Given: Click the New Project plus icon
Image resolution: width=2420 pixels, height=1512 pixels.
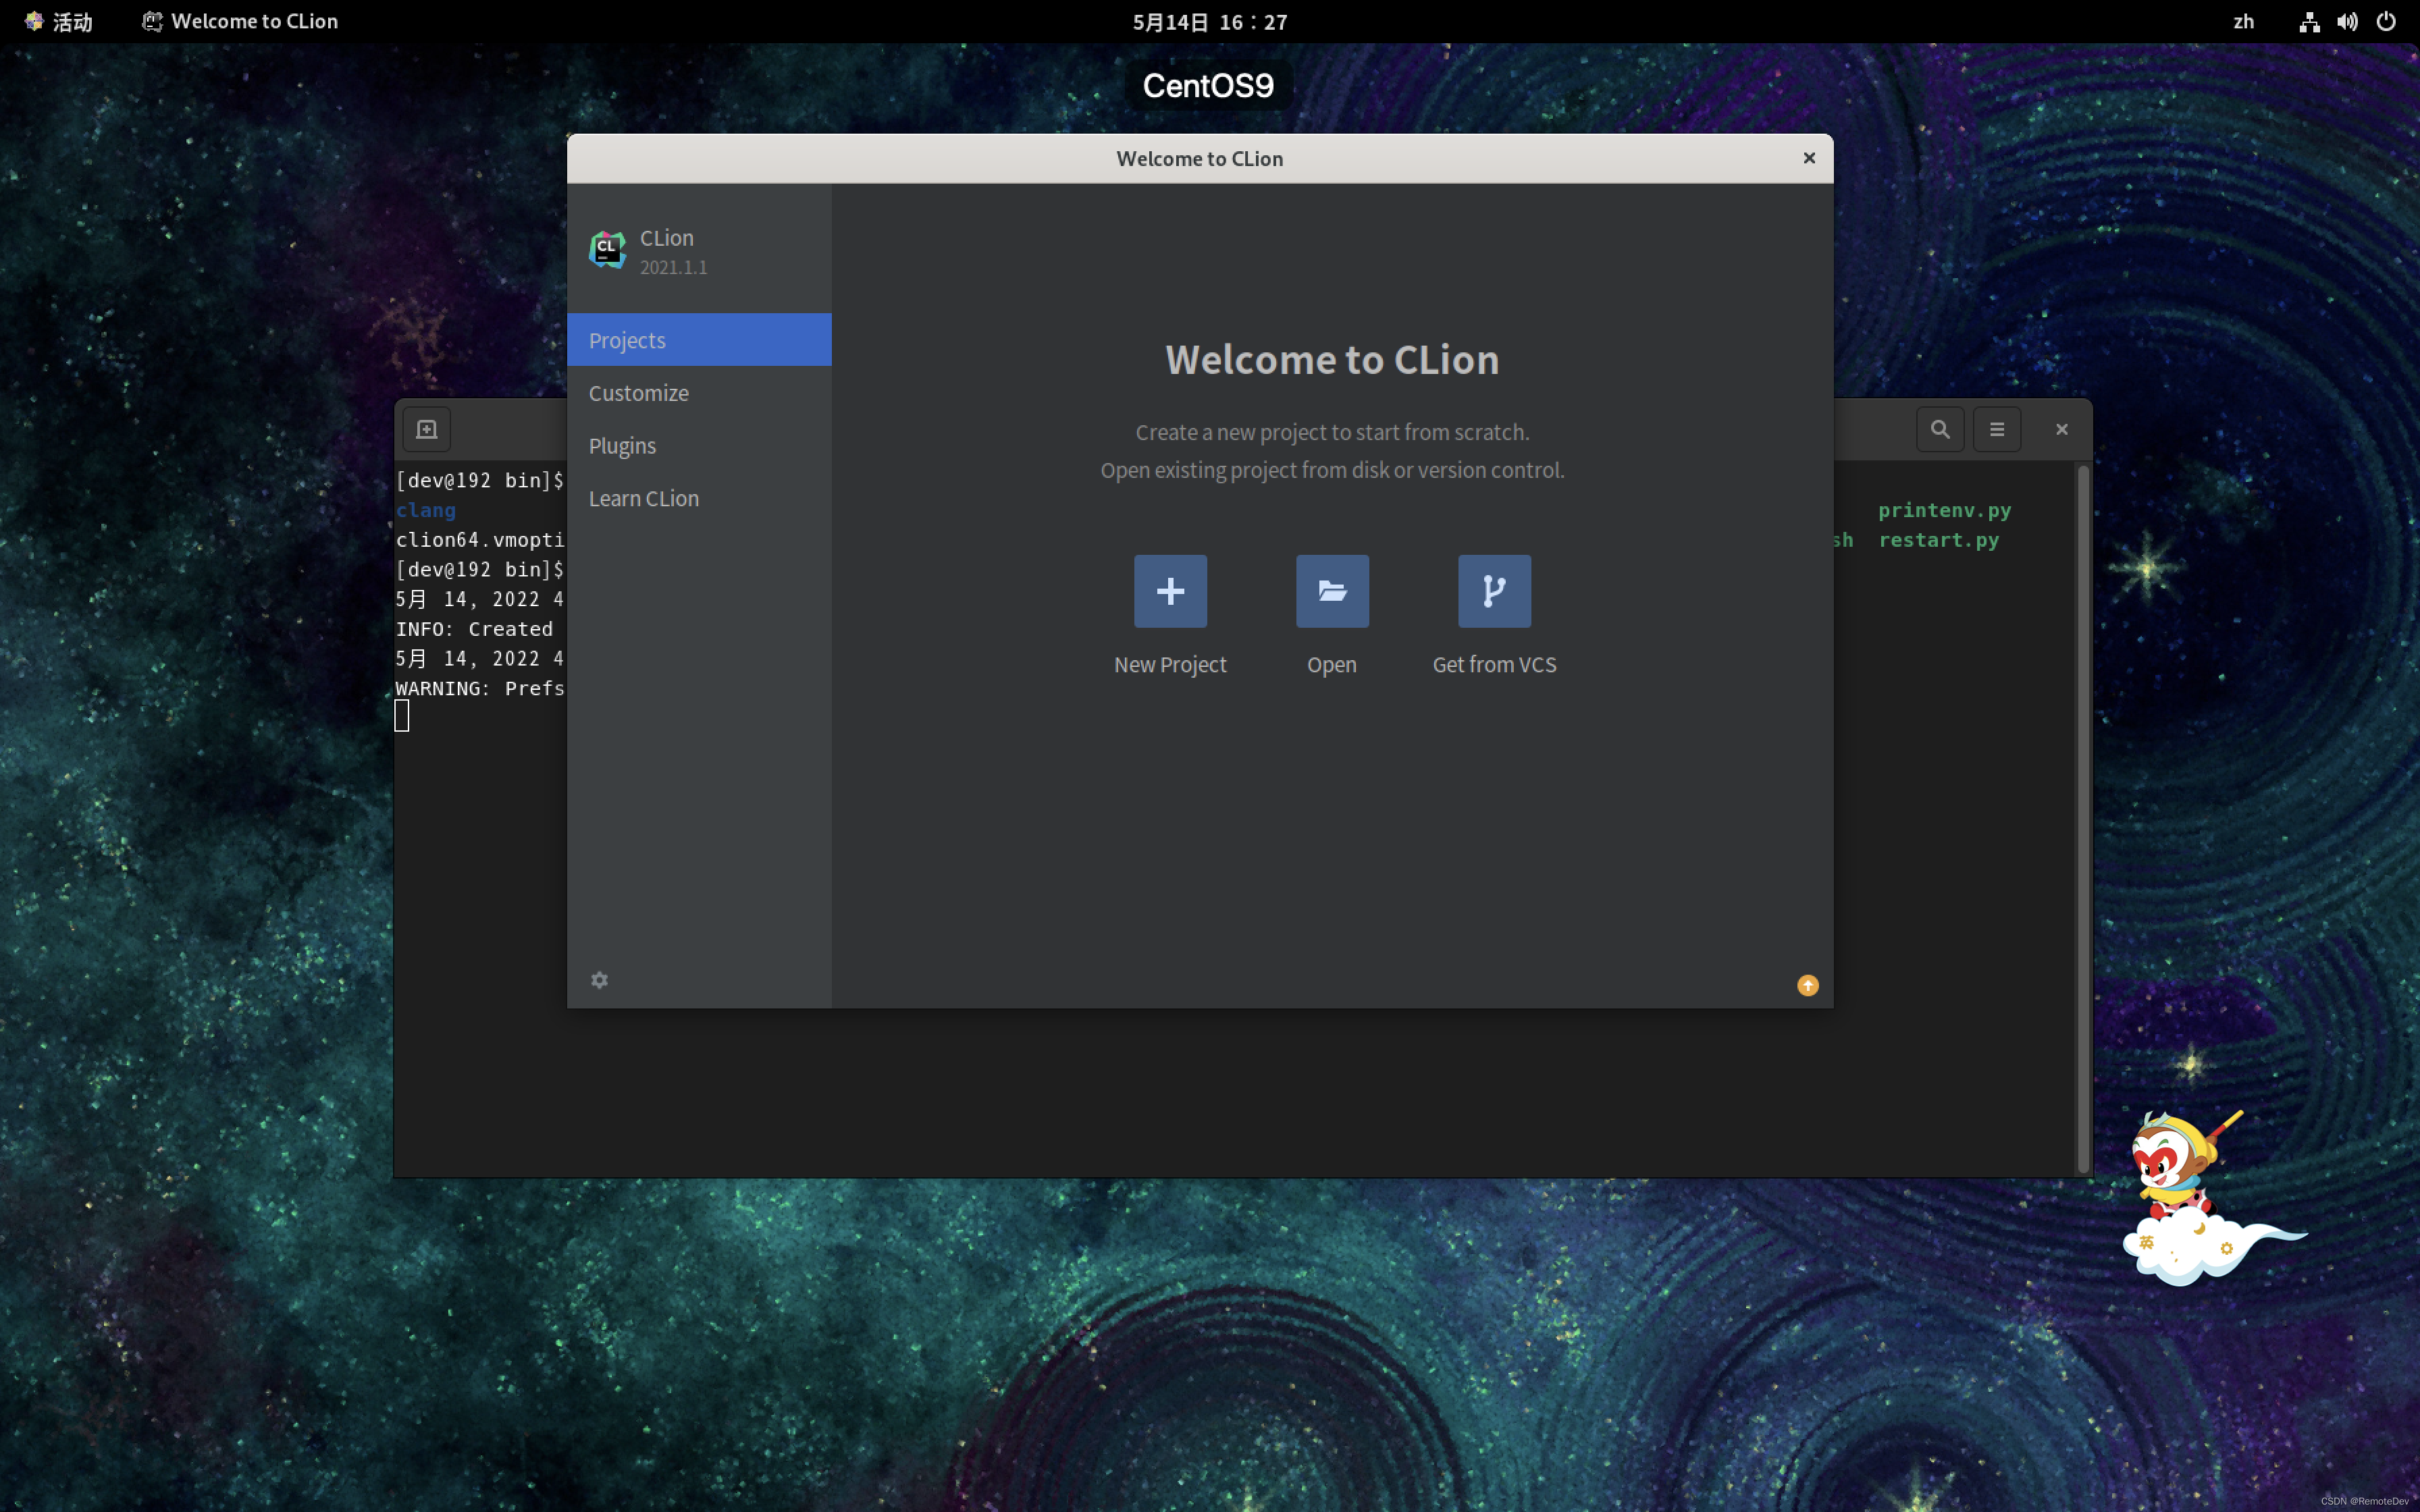Looking at the screenshot, I should pos(1170,591).
